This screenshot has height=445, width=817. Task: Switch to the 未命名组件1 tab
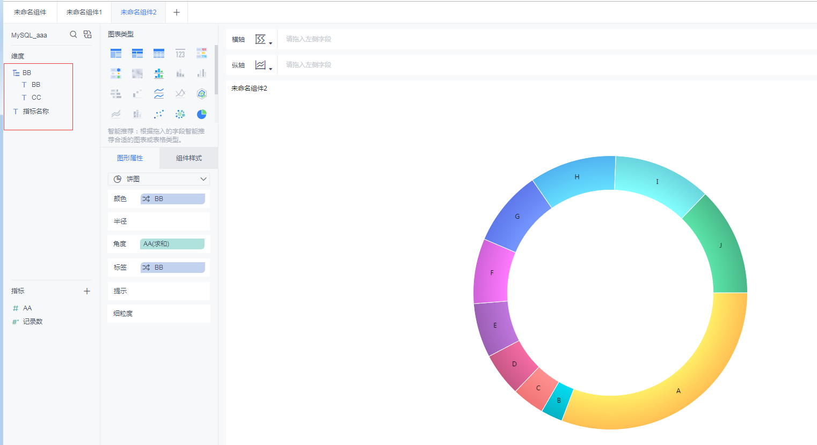point(84,12)
